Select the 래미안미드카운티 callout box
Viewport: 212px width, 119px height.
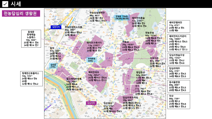[179, 43]
